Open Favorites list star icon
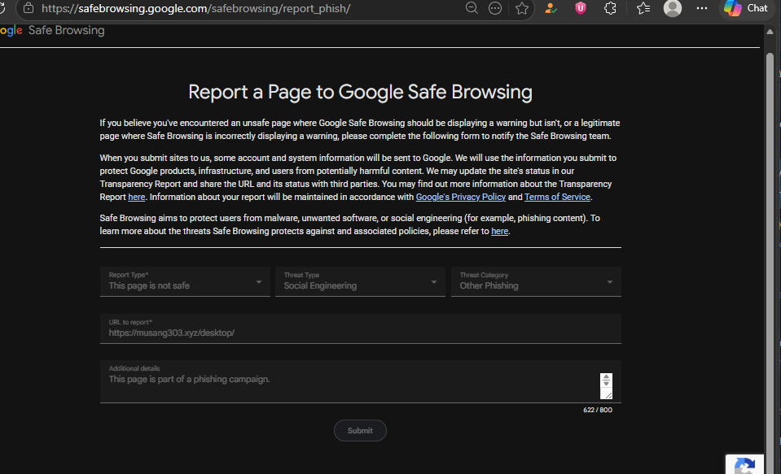Viewport: 781px width, 474px height. click(x=643, y=8)
